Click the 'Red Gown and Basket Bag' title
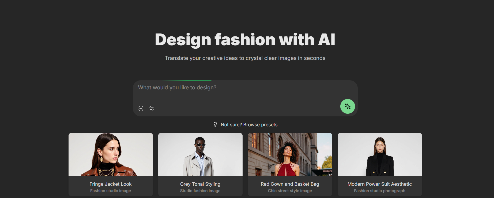The width and height of the screenshot is (494, 198). tap(290, 184)
